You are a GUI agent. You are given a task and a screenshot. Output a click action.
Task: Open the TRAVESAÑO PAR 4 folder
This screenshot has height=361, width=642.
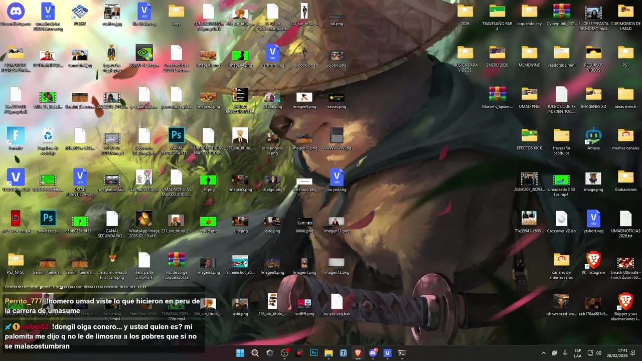point(497,18)
